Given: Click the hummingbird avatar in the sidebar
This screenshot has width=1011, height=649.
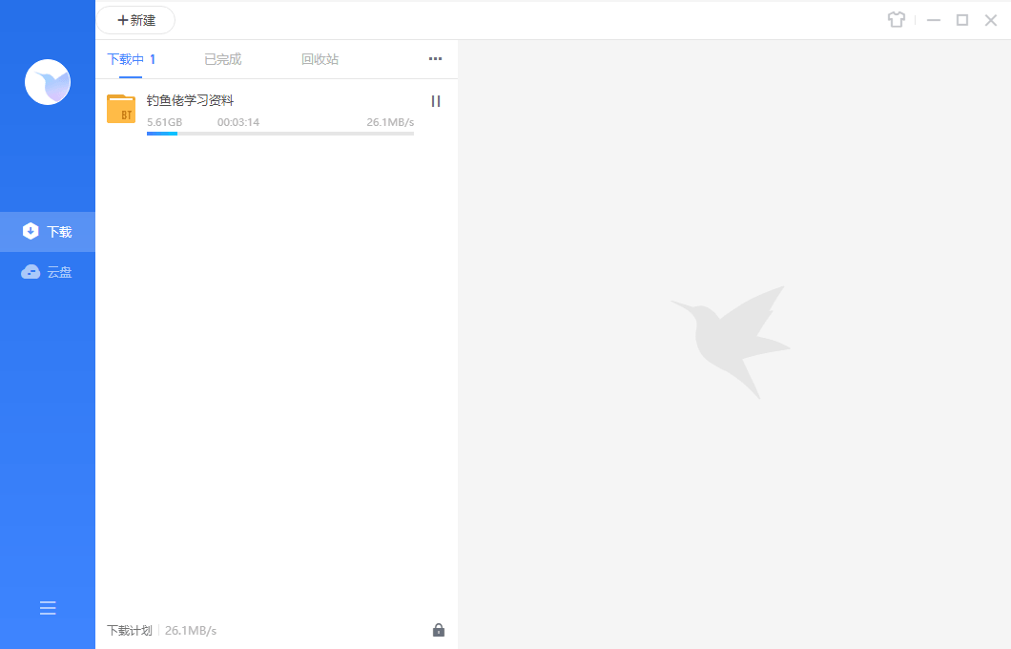Looking at the screenshot, I should point(48,82).
